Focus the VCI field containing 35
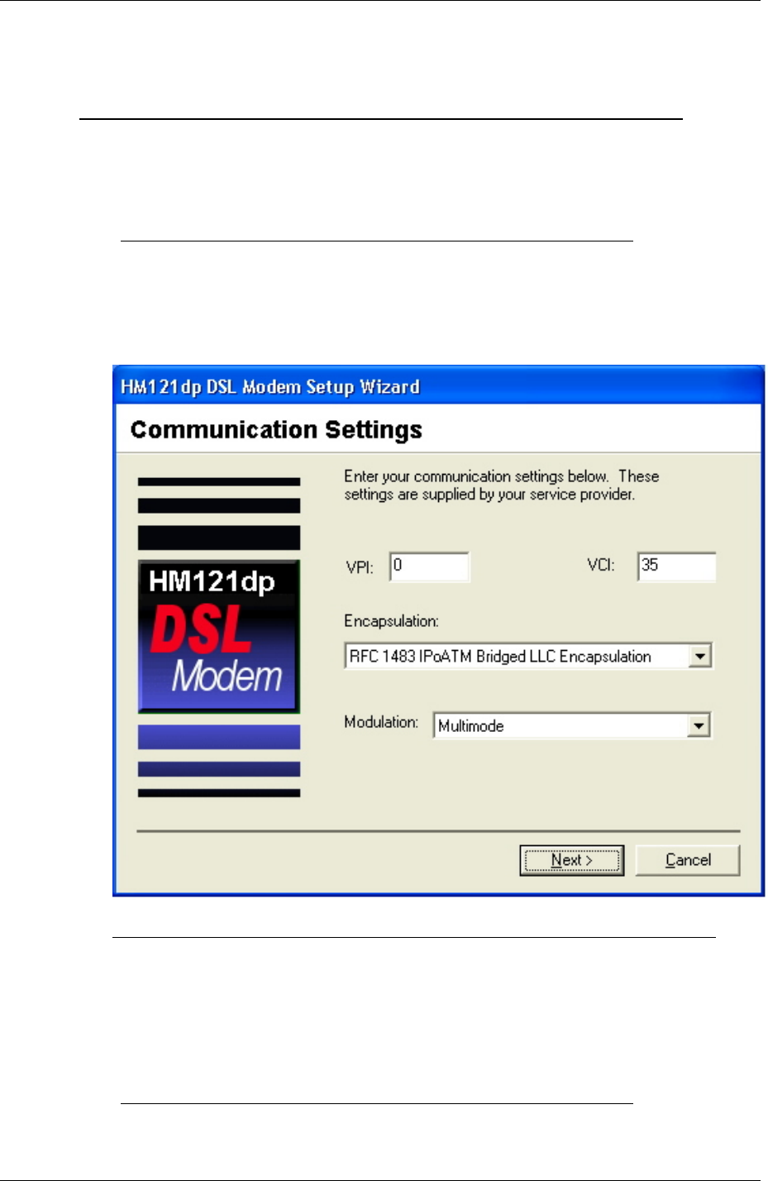This screenshot has width=768, height=1181. pyautogui.click(x=676, y=567)
